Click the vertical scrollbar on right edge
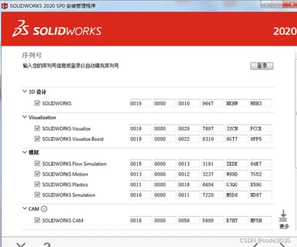 [296, 114]
